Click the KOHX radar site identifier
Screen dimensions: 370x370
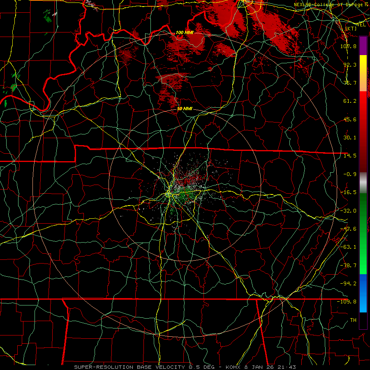point(233,367)
